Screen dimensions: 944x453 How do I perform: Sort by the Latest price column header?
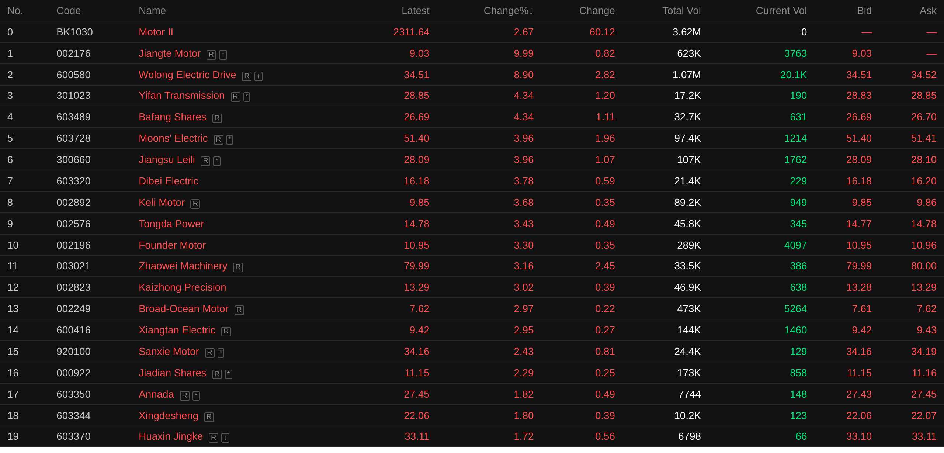415,11
